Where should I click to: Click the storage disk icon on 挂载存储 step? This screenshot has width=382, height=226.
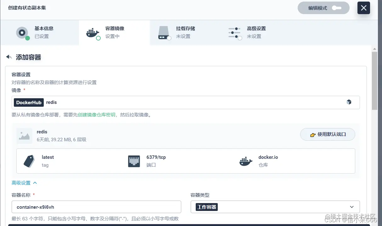click(x=164, y=32)
